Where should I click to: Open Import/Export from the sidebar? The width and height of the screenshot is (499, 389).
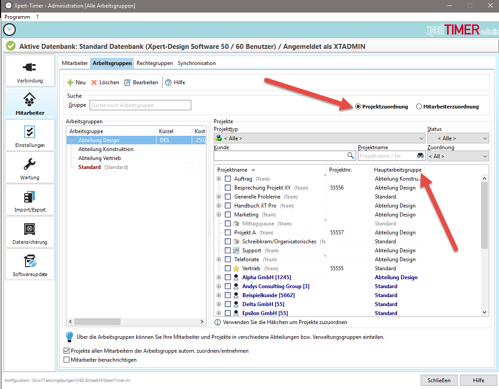tap(30, 200)
